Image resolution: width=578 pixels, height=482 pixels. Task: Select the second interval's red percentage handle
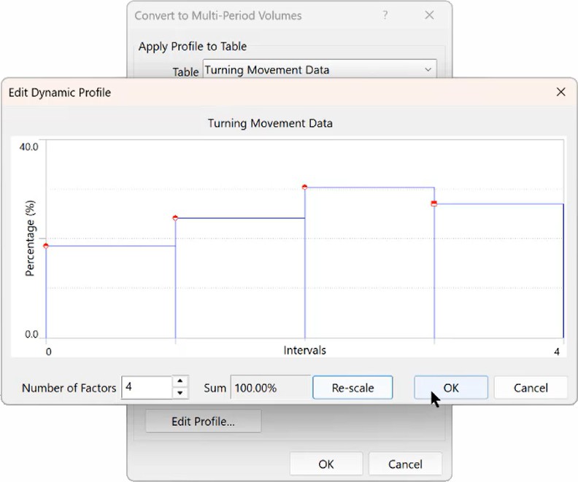(175, 218)
